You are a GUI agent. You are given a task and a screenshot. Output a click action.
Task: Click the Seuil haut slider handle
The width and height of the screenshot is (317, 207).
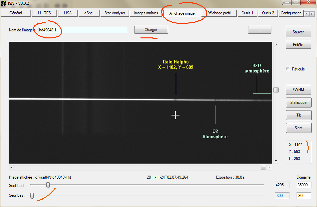click(x=48, y=185)
